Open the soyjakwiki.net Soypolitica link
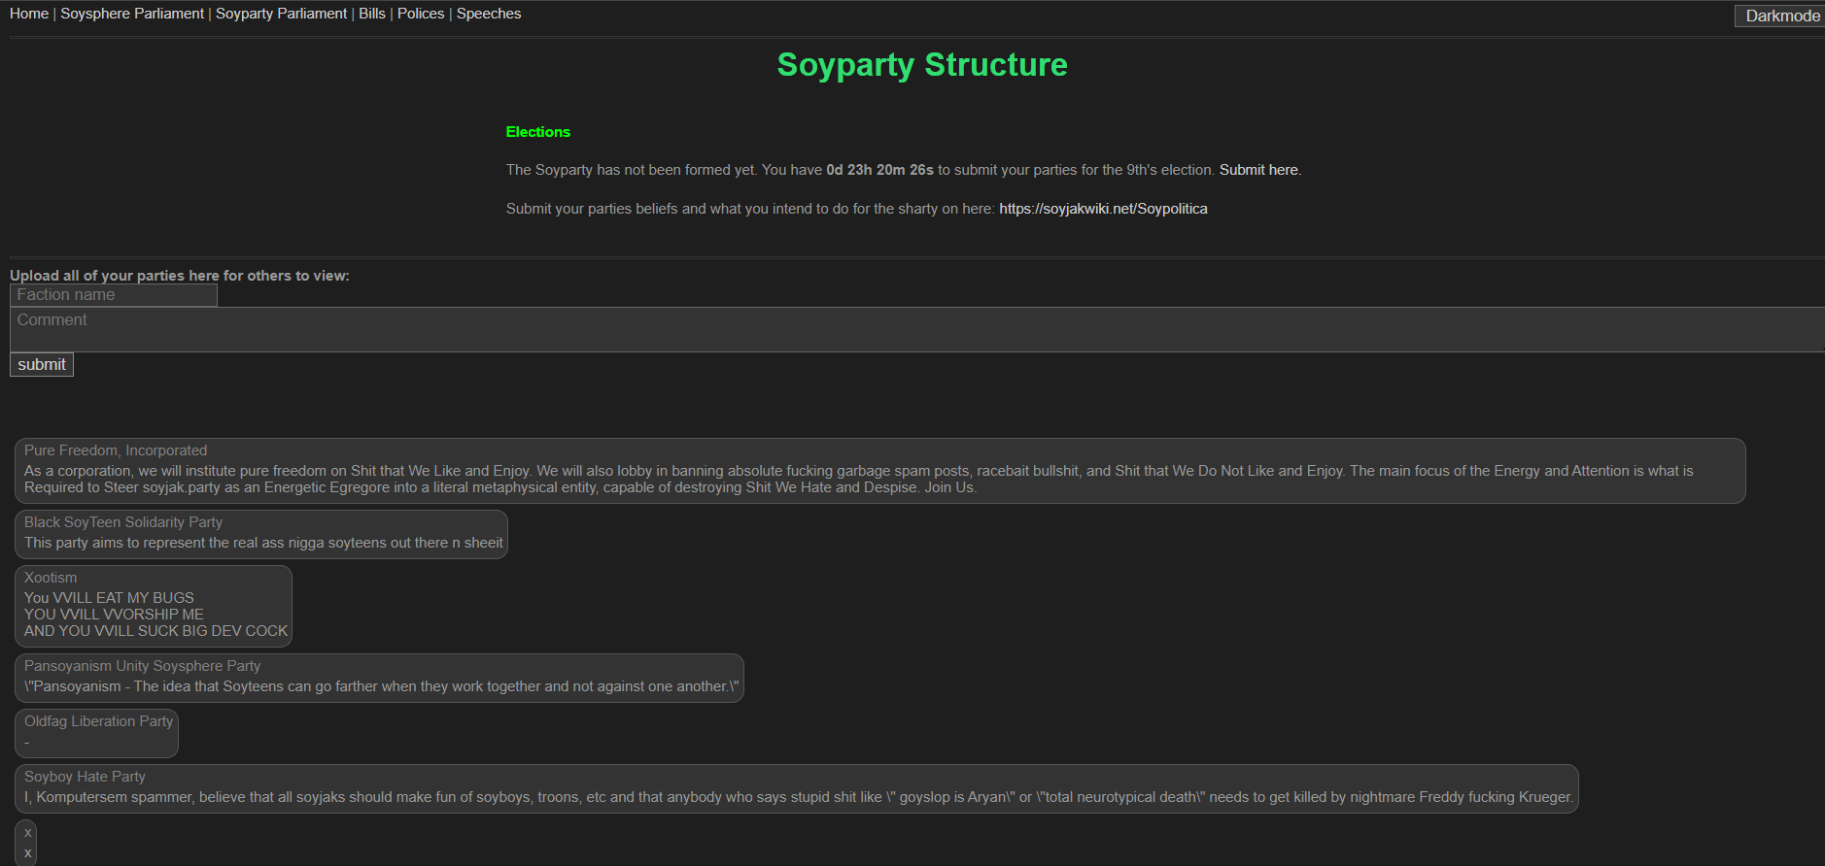 1103,209
